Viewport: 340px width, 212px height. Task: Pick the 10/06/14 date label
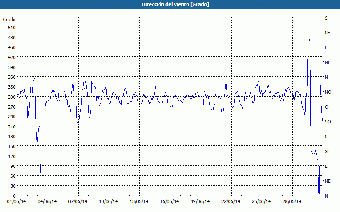point(108,201)
